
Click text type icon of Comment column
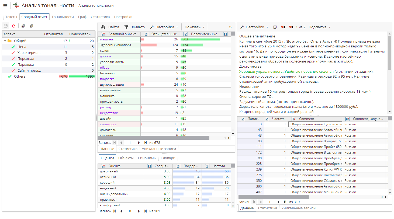[294, 119]
